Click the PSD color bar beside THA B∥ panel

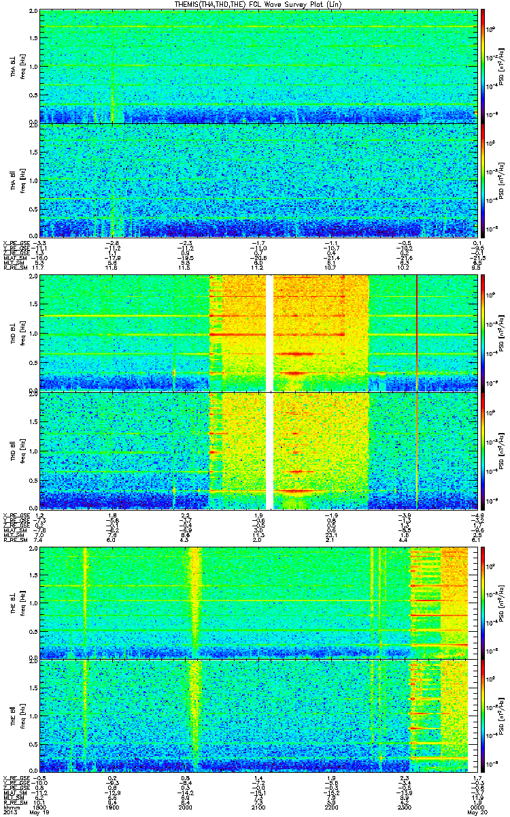483,180
